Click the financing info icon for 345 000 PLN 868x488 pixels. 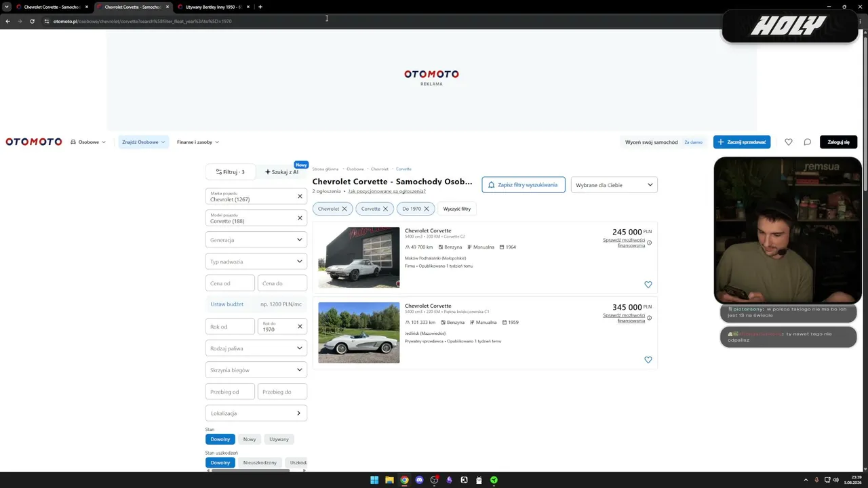(649, 318)
